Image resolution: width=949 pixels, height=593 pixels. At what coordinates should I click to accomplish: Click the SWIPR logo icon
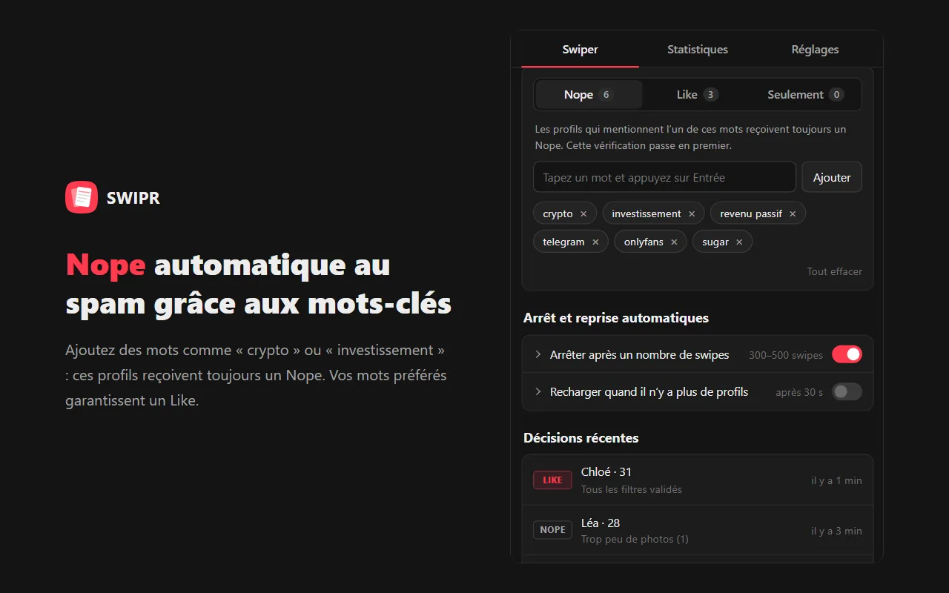click(x=82, y=197)
